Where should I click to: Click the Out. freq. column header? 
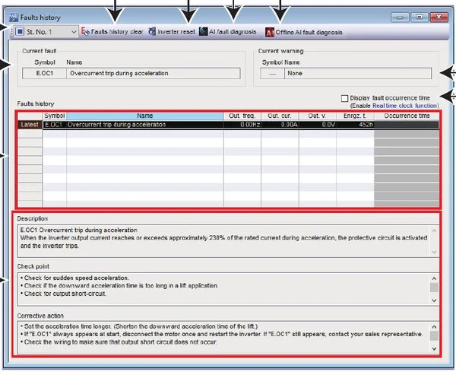242,116
